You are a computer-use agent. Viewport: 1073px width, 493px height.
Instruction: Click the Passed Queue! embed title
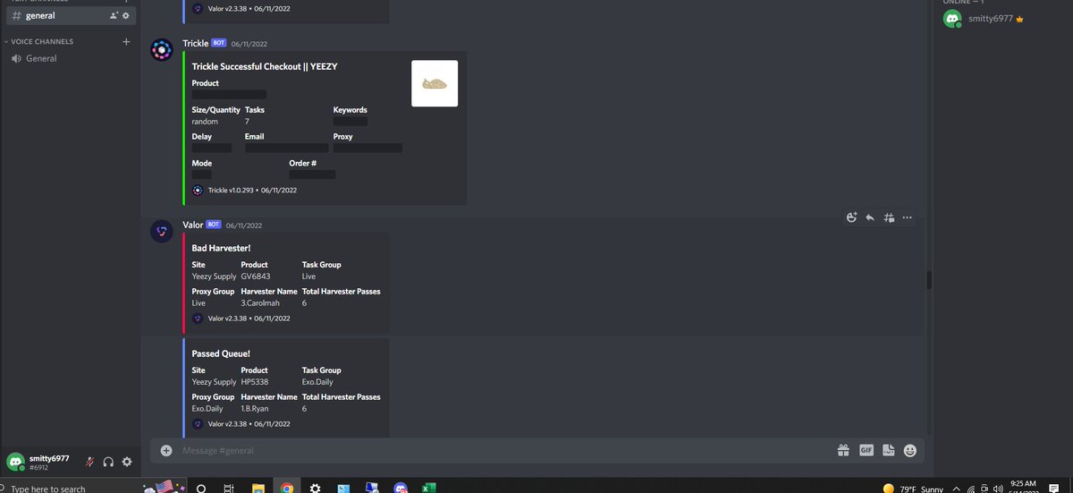[221, 353]
